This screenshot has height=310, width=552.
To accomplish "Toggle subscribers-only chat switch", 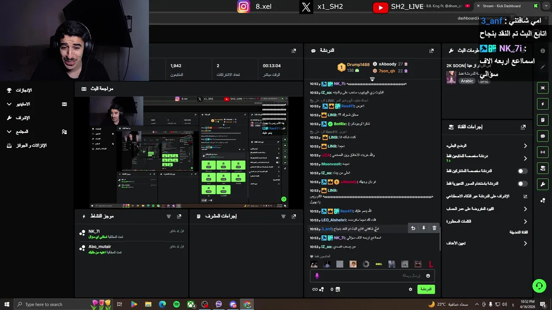I will click(522, 171).
